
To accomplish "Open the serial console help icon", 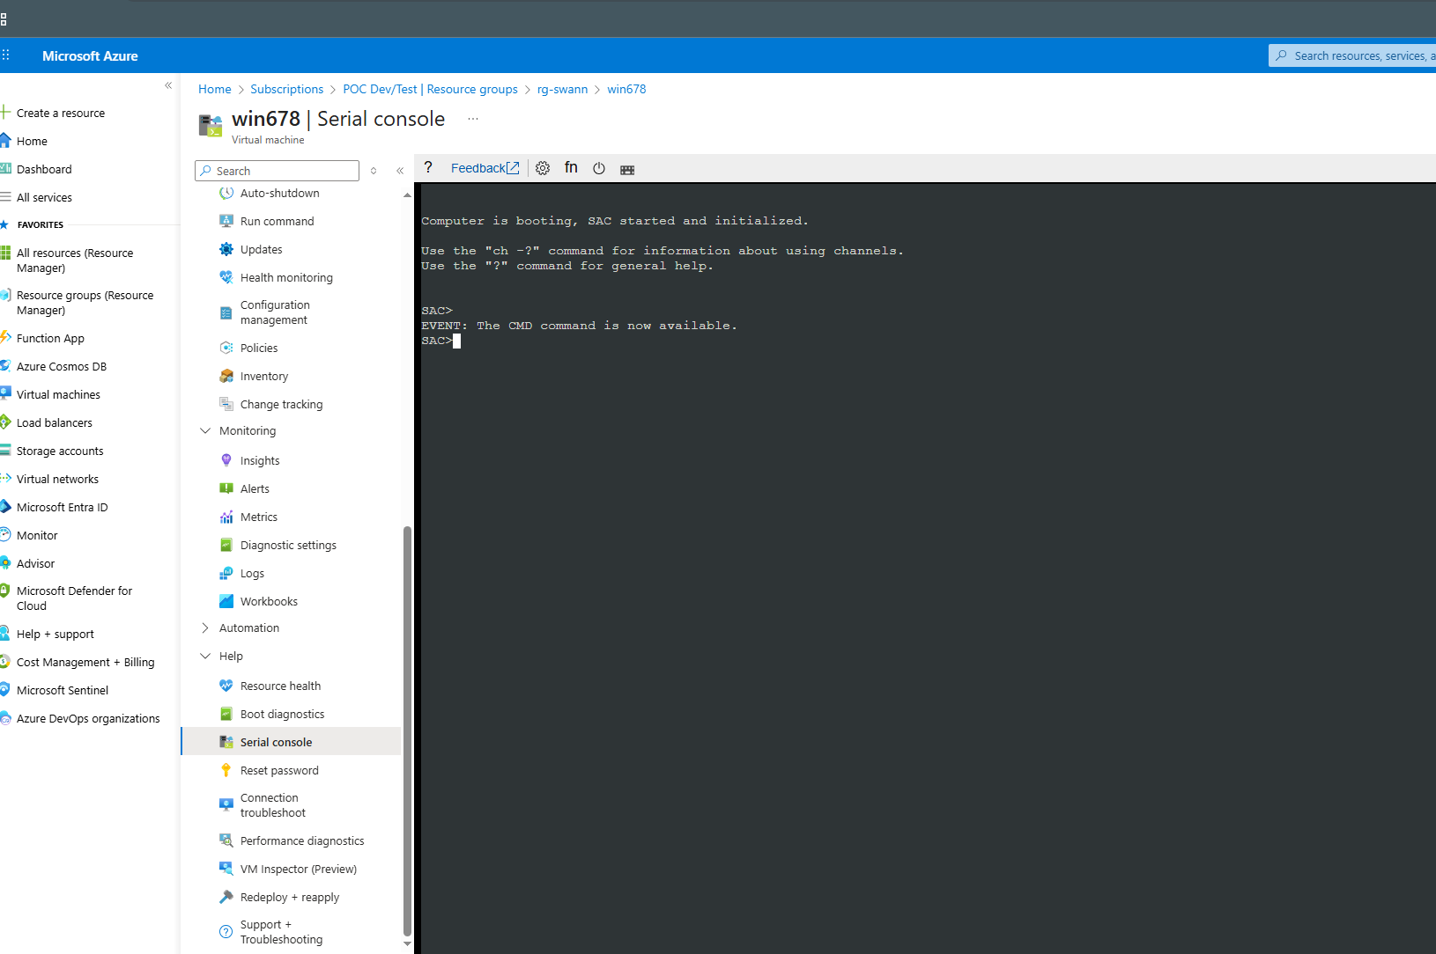I will pos(428,167).
